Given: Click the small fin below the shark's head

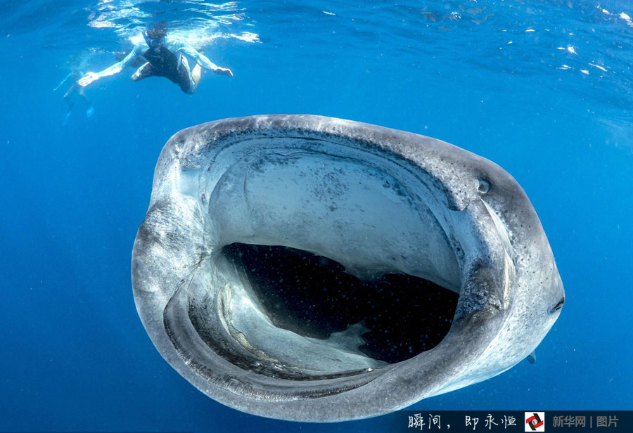Looking at the screenshot, I should click(531, 358).
